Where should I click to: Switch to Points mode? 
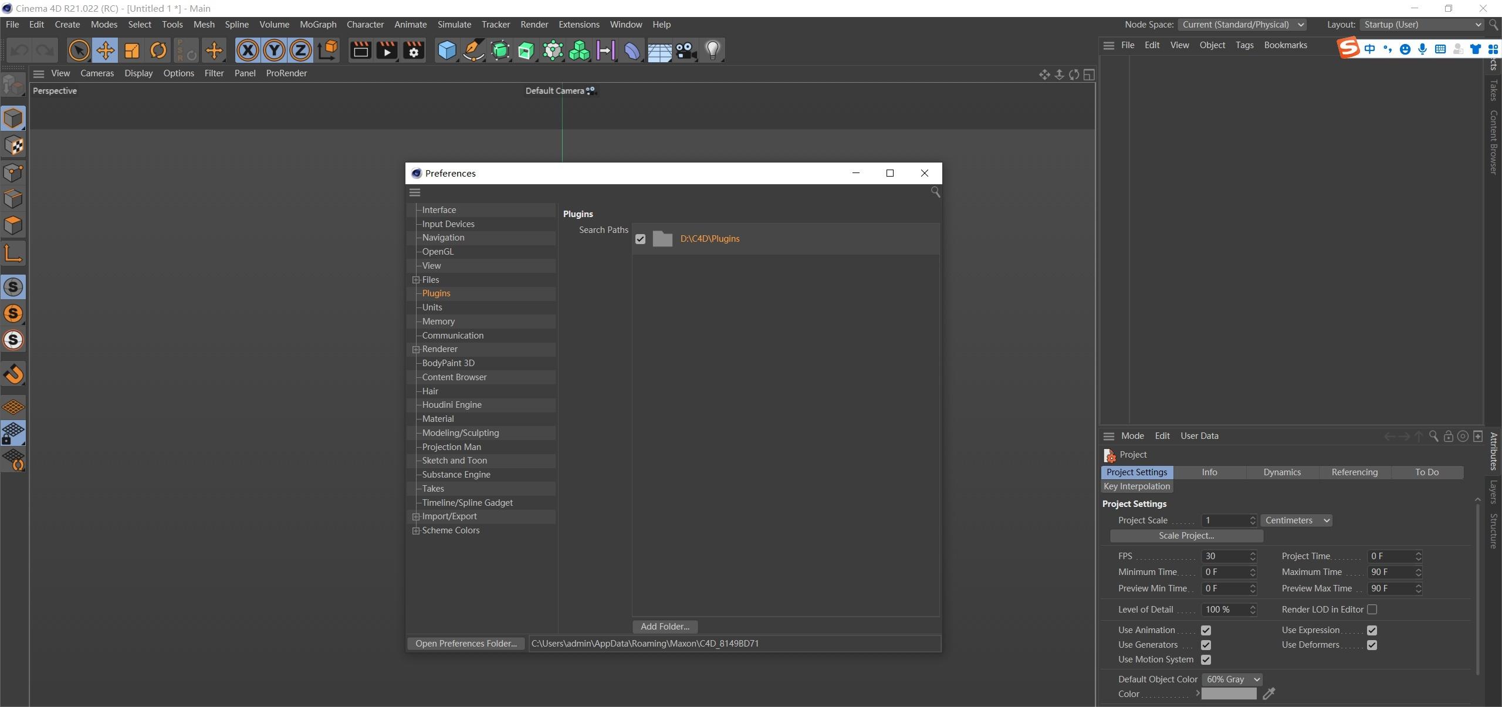point(13,172)
